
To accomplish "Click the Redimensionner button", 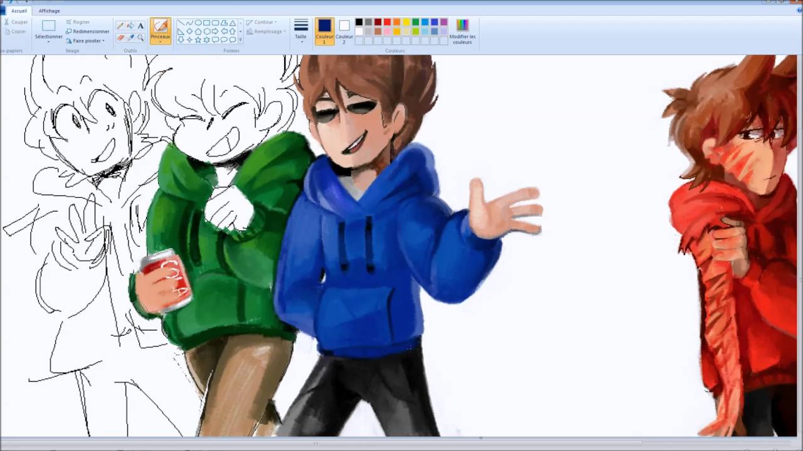I will (x=87, y=31).
